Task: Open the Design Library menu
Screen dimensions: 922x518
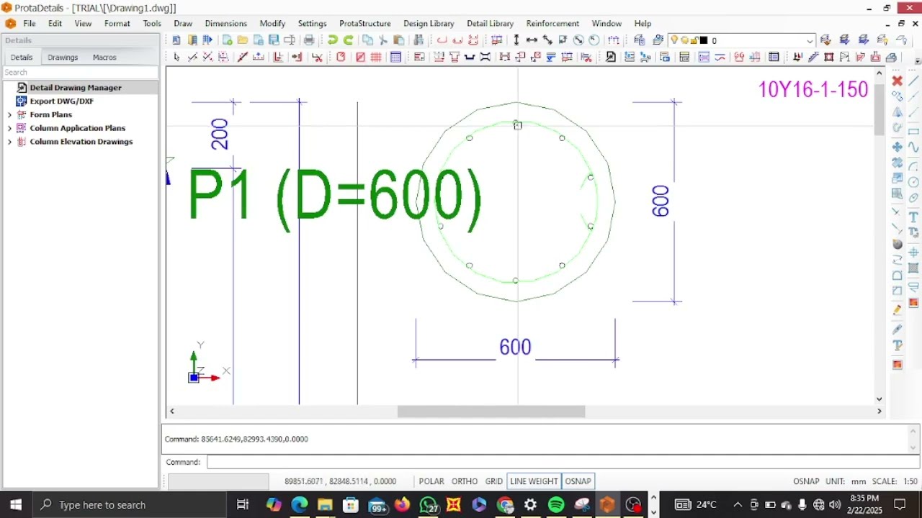Action: click(429, 24)
